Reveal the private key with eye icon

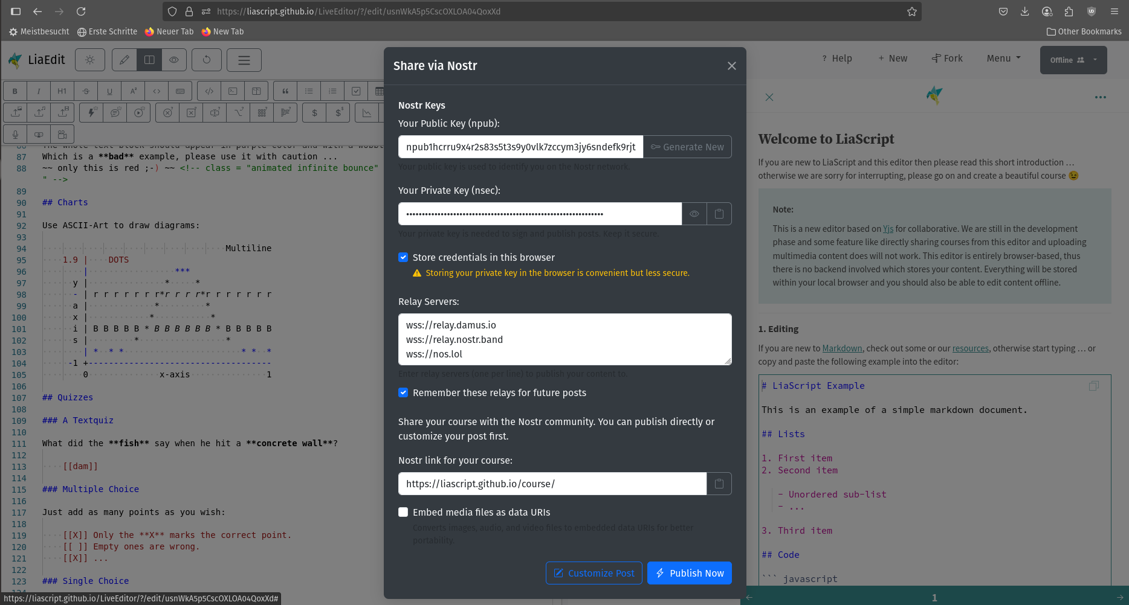[x=694, y=214]
